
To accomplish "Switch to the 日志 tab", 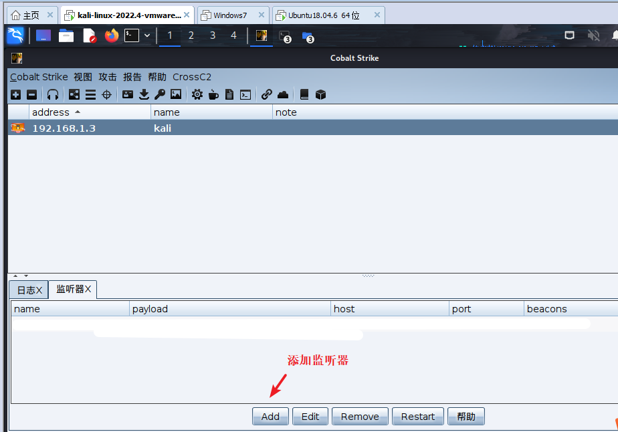I will 29,290.
